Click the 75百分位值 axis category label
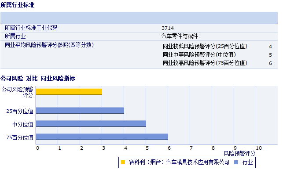Viewport: 283px width, 173px height. pos(20,137)
